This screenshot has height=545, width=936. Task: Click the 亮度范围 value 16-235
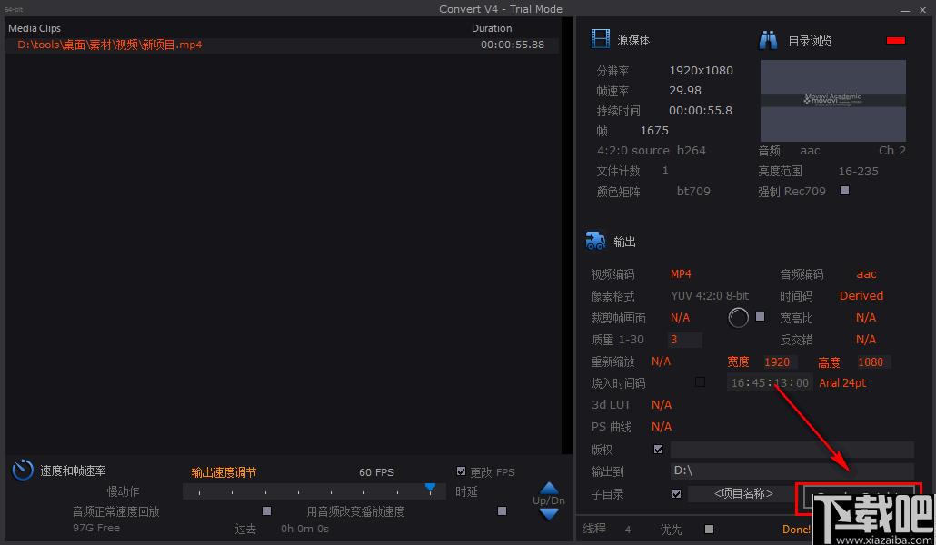click(858, 172)
